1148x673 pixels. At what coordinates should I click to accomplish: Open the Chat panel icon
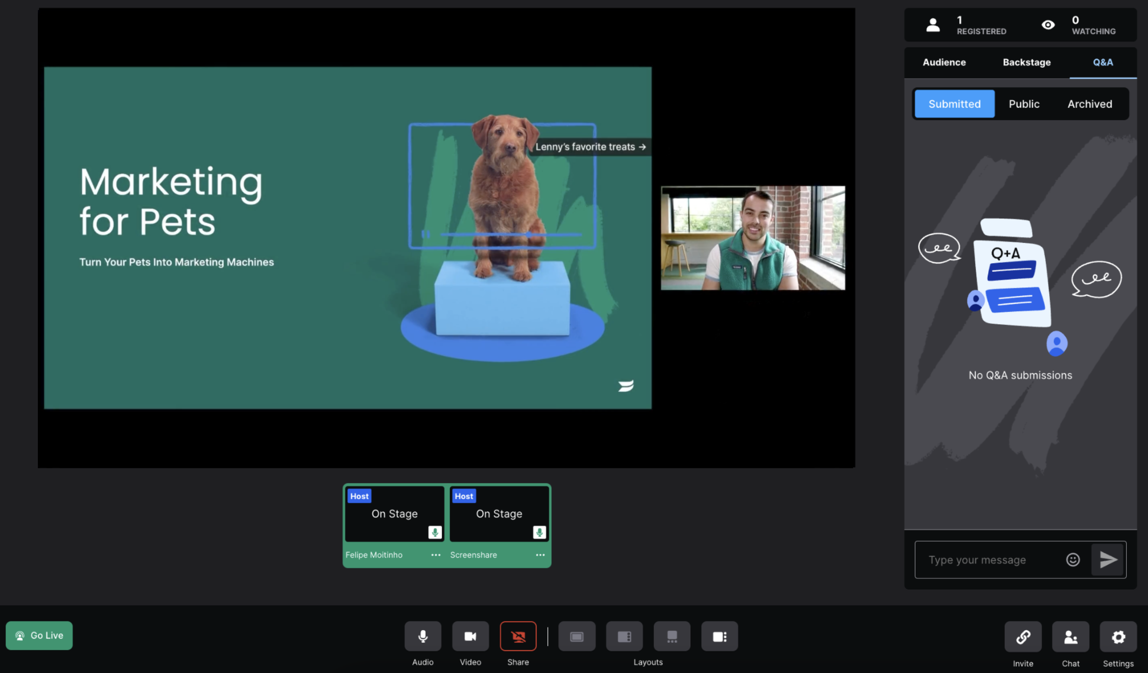tap(1071, 637)
